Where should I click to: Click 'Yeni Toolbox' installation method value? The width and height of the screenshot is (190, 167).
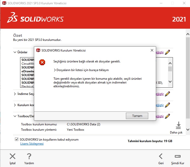[x=75, y=130]
